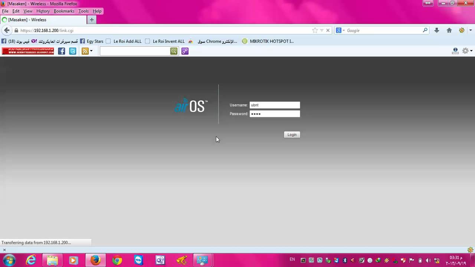Select the [Masaken] - Wireless tab
The width and height of the screenshot is (475, 267).
click(43, 20)
